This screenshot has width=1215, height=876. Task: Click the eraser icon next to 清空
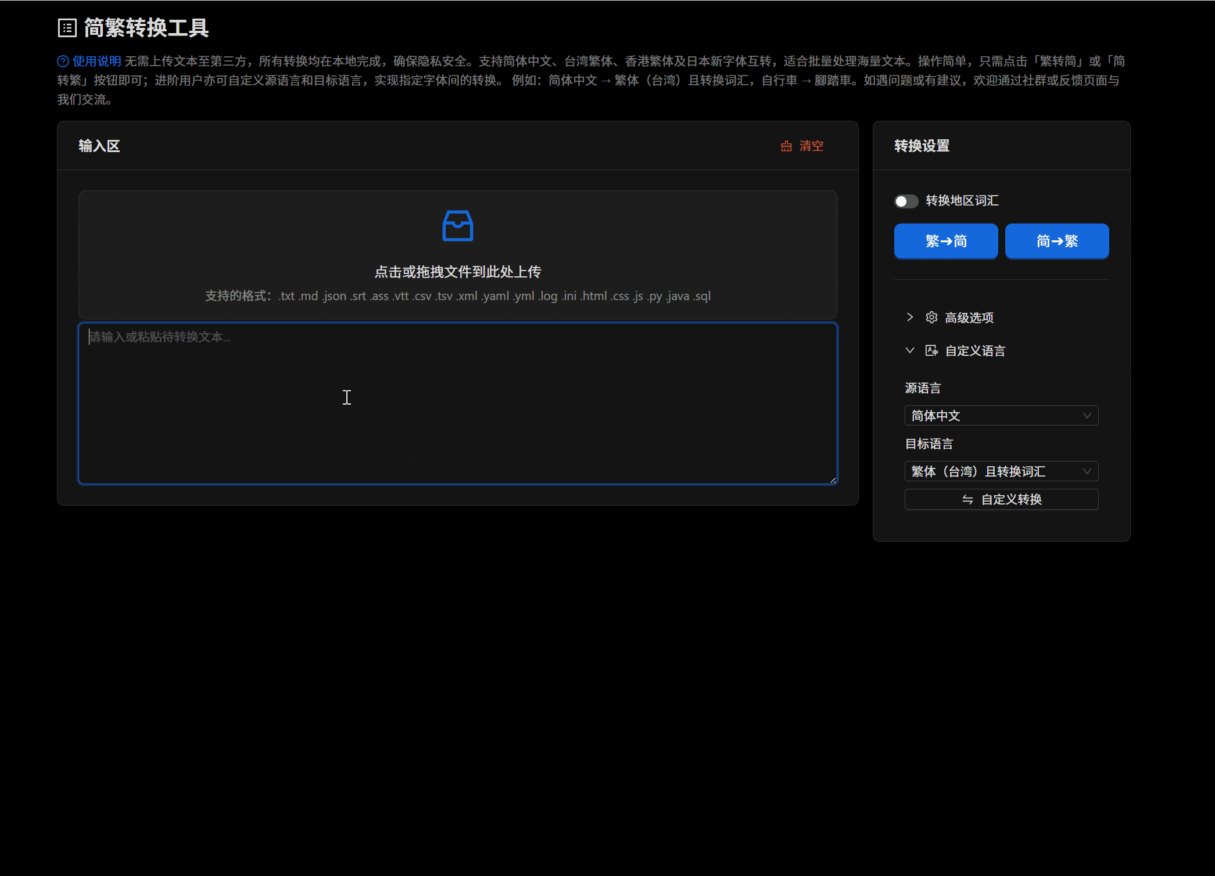tap(786, 146)
